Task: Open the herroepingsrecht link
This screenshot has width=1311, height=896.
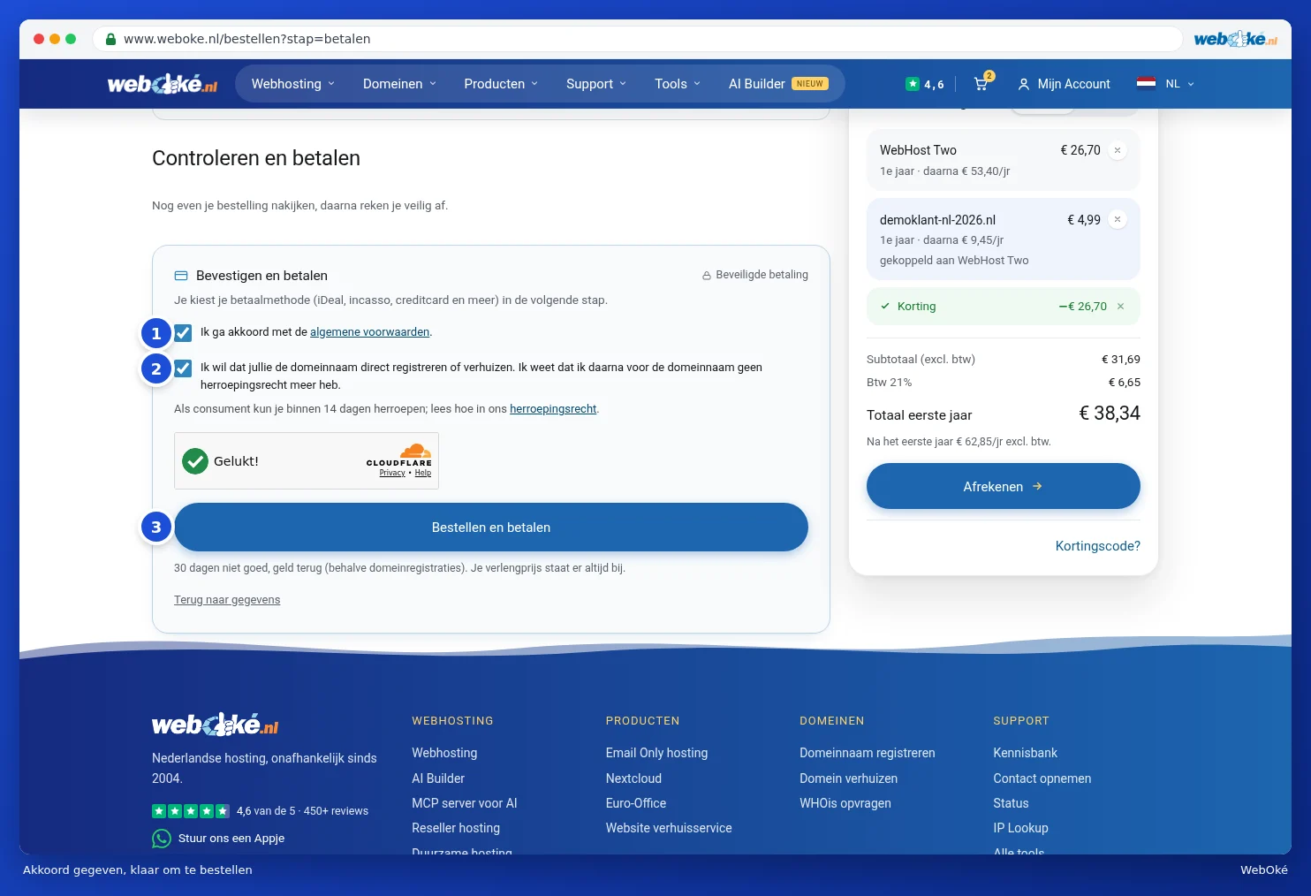Action: 554,409
